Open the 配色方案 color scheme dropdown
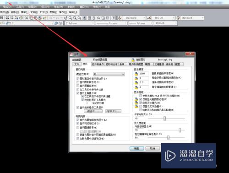Screen dimensions: 229x173 point(109,74)
